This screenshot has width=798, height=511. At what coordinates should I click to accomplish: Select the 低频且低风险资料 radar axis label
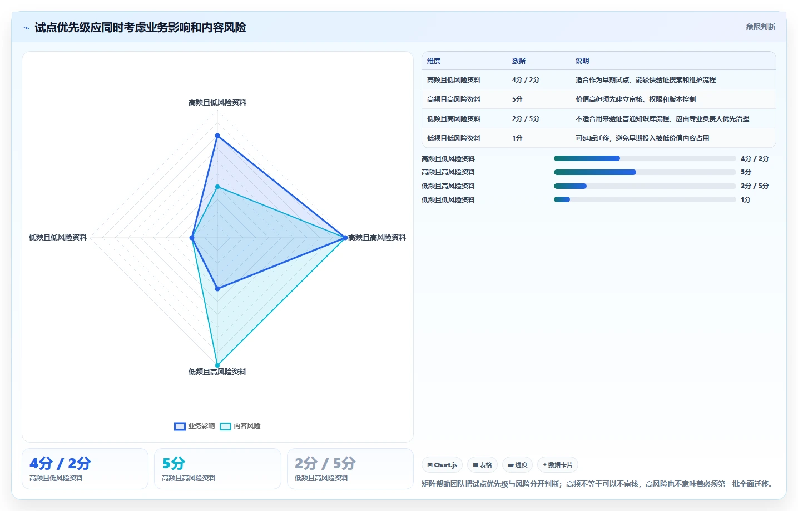click(x=58, y=237)
